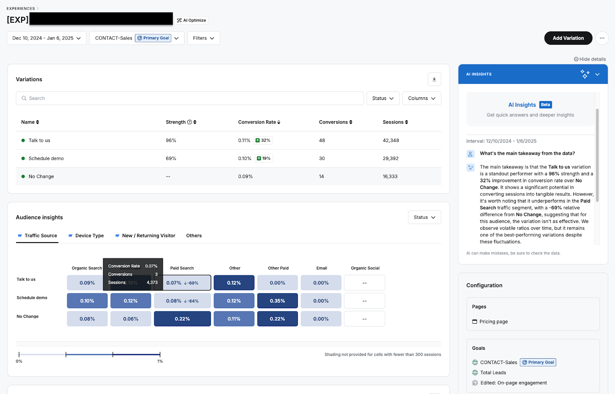This screenshot has width=615, height=394.
Task: Switch to the Device Type tab
Action: (x=89, y=236)
